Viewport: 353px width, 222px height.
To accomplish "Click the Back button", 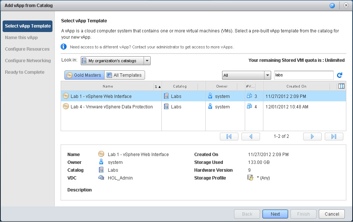I will point(247,214).
